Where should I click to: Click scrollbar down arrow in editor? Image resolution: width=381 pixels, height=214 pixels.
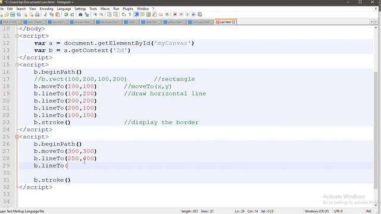pyautogui.click(x=376, y=205)
